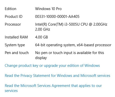Click Microsoft services in the privacy link
This screenshot has width=115, height=97.
tap(95, 76)
